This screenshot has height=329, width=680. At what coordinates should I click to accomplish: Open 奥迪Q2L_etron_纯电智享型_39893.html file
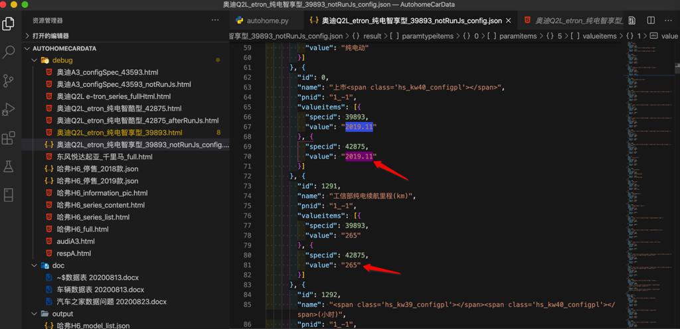[x=120, y=133]
